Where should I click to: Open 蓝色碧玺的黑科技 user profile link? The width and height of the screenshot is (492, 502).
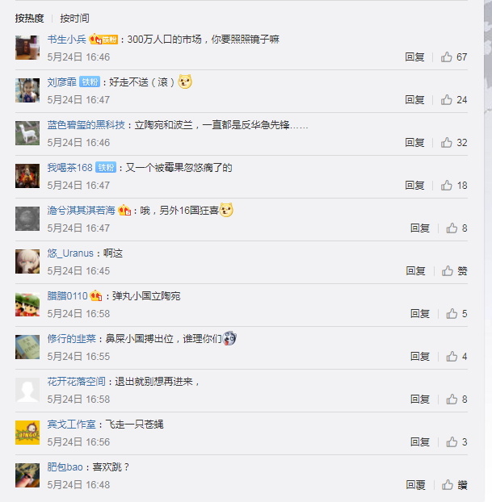86,125
